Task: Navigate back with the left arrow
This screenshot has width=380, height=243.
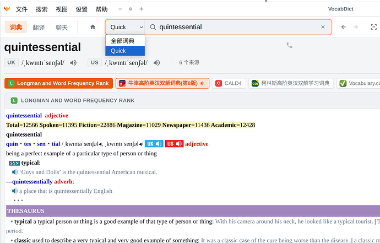Action: tap(344, 27)
